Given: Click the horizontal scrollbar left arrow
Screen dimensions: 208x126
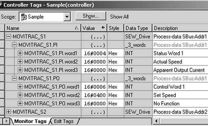Looking at the screenshot, I should click(156, 121).
